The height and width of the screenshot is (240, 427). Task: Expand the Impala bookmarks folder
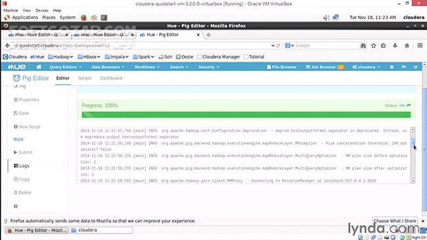(116, 57)
